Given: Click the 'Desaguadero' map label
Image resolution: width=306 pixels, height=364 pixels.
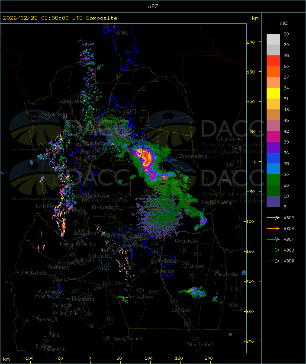Looking at the screenshot, I should [193, 156].
